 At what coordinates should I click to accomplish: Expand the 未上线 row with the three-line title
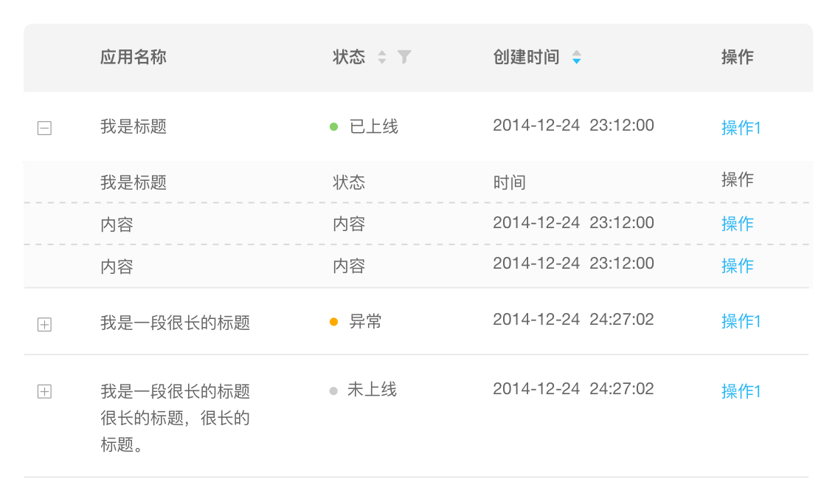point(44,392)
